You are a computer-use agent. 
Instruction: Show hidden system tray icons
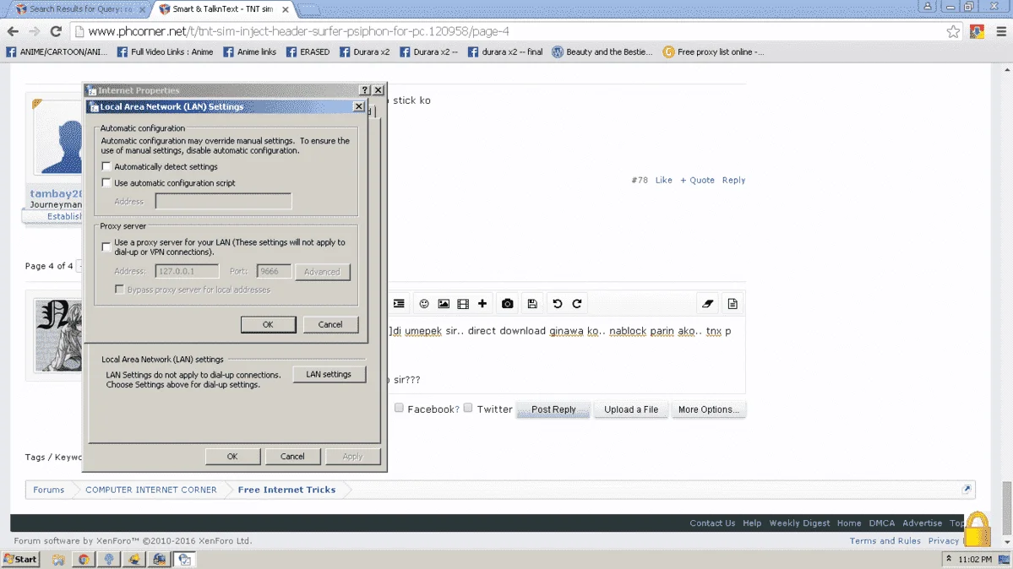[x=949, y=559]
